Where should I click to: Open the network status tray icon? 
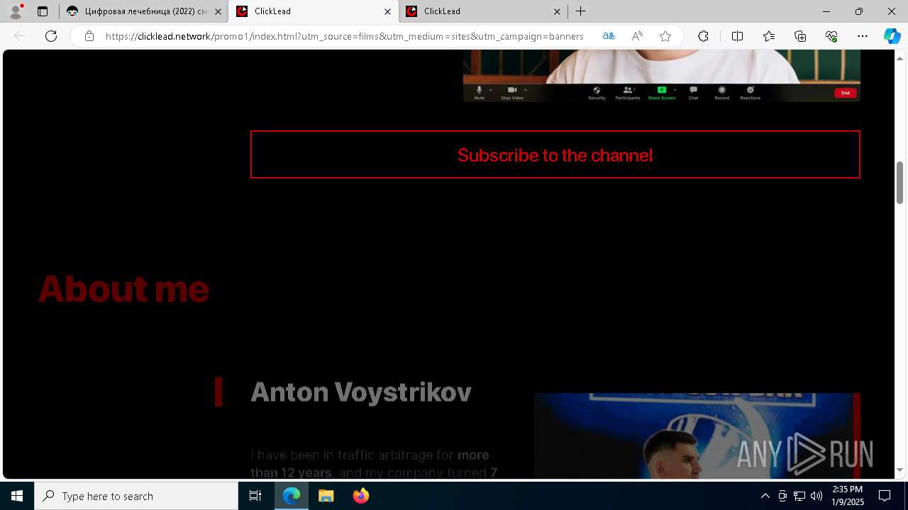click(799, 496)
